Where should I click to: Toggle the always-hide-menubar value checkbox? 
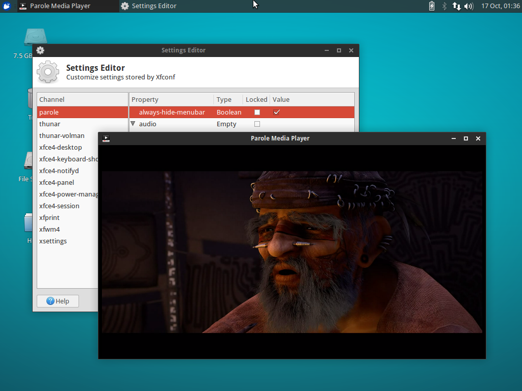click(x=276, y=112)
